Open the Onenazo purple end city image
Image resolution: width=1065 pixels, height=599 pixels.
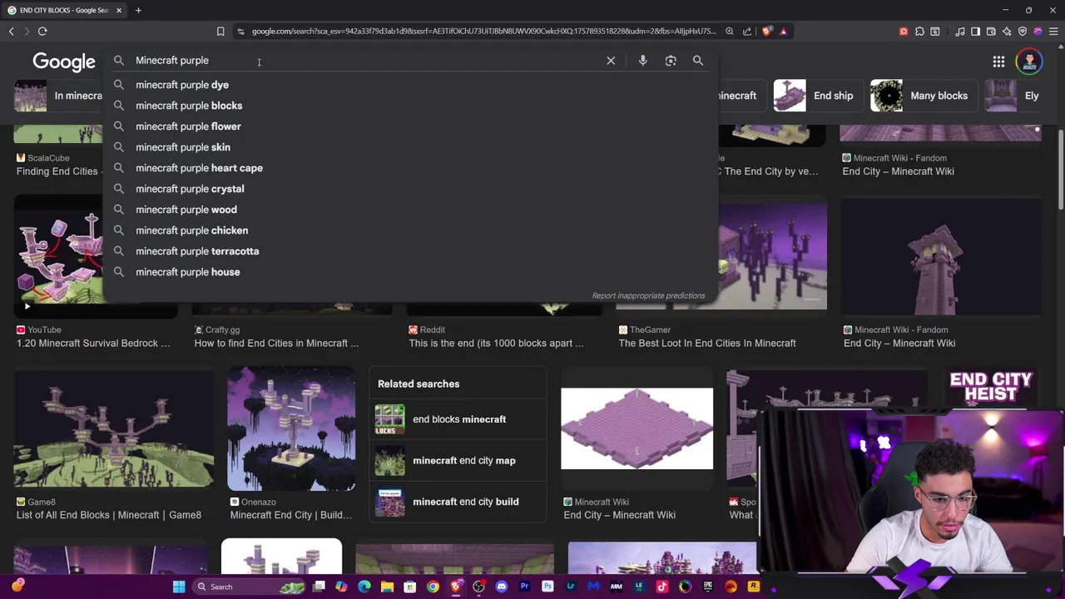coord(291,428)
